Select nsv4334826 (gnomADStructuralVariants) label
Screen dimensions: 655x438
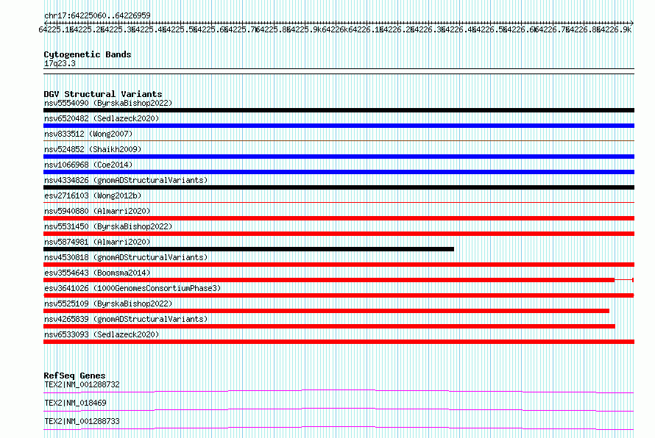(x=126, y=180)
